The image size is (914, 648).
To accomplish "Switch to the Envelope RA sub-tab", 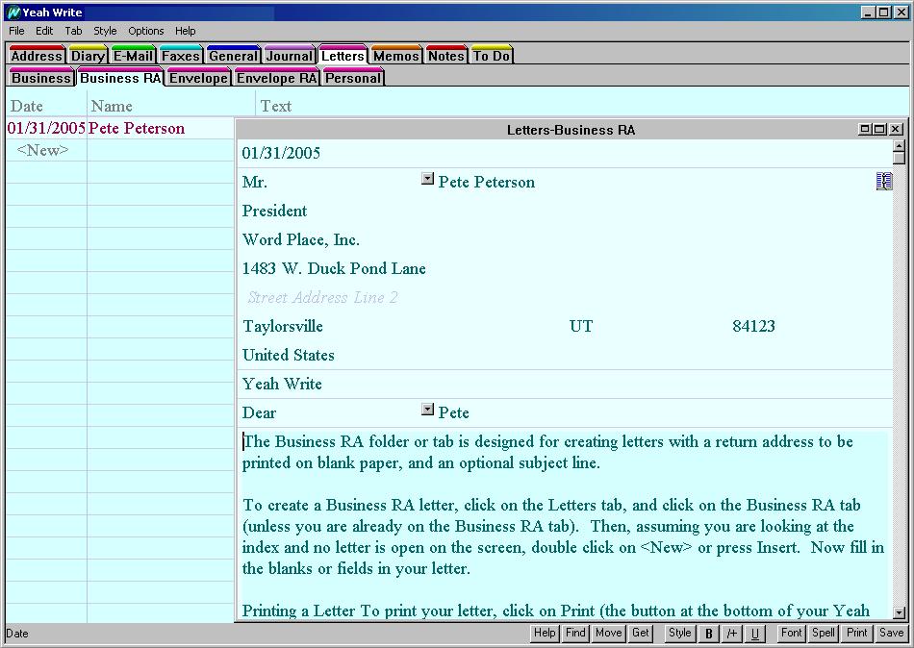I will tap(276, 78).
